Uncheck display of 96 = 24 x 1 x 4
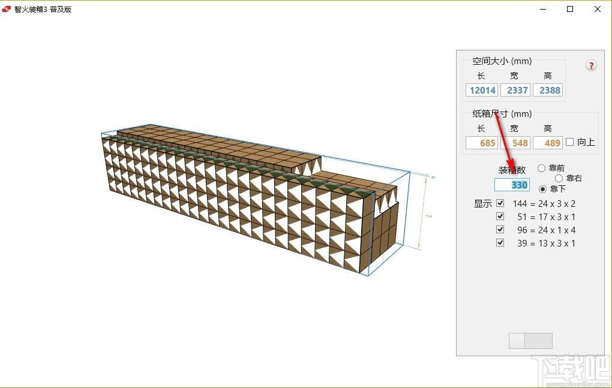The height and width of the screenshot is (388, 612). point(500,230)
